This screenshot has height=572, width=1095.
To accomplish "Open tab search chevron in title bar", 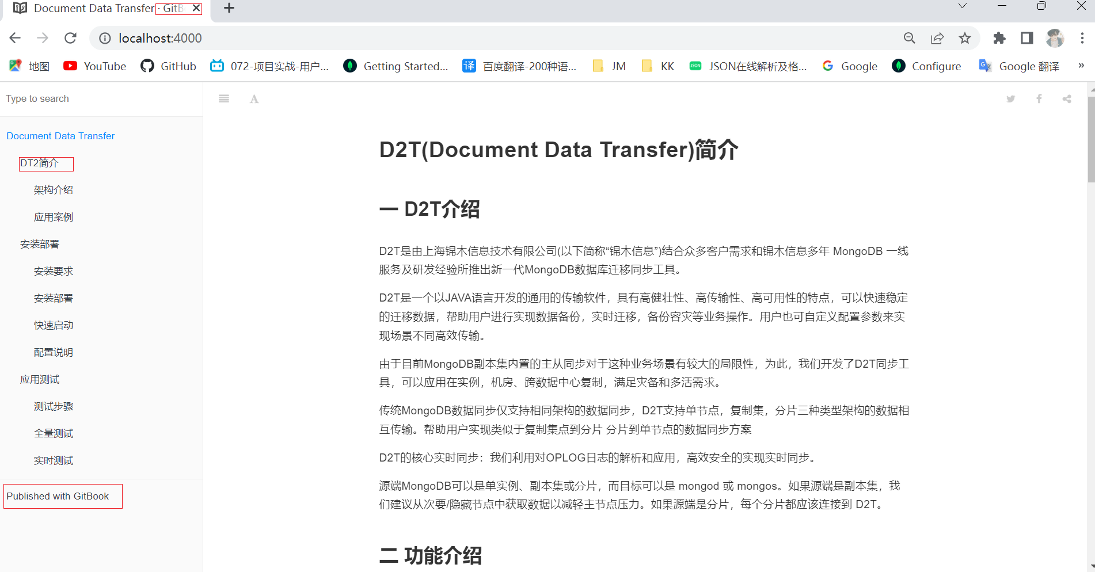I will click(963, 6).
